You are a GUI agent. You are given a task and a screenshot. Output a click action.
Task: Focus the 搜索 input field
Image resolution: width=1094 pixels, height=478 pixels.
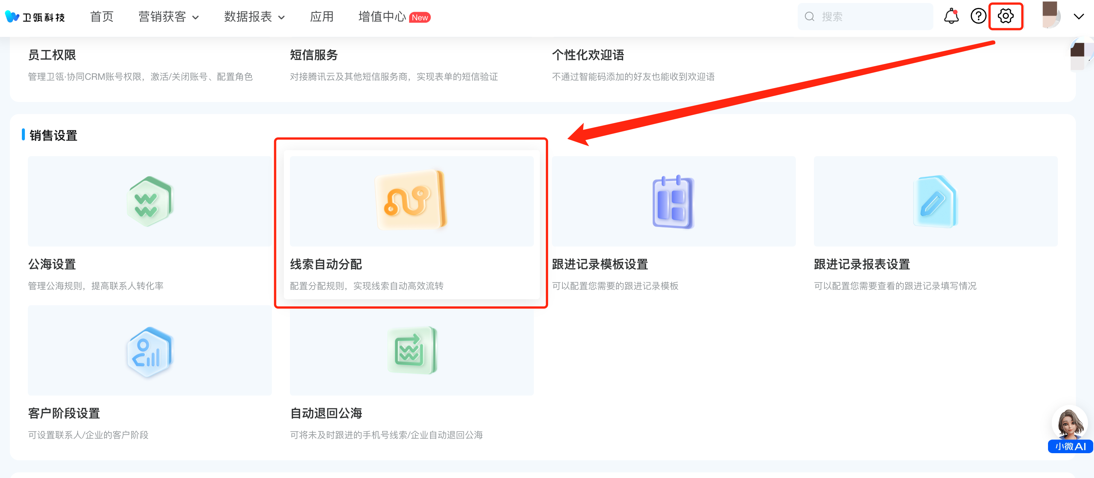pyautogui.click(x=865, y=17)
